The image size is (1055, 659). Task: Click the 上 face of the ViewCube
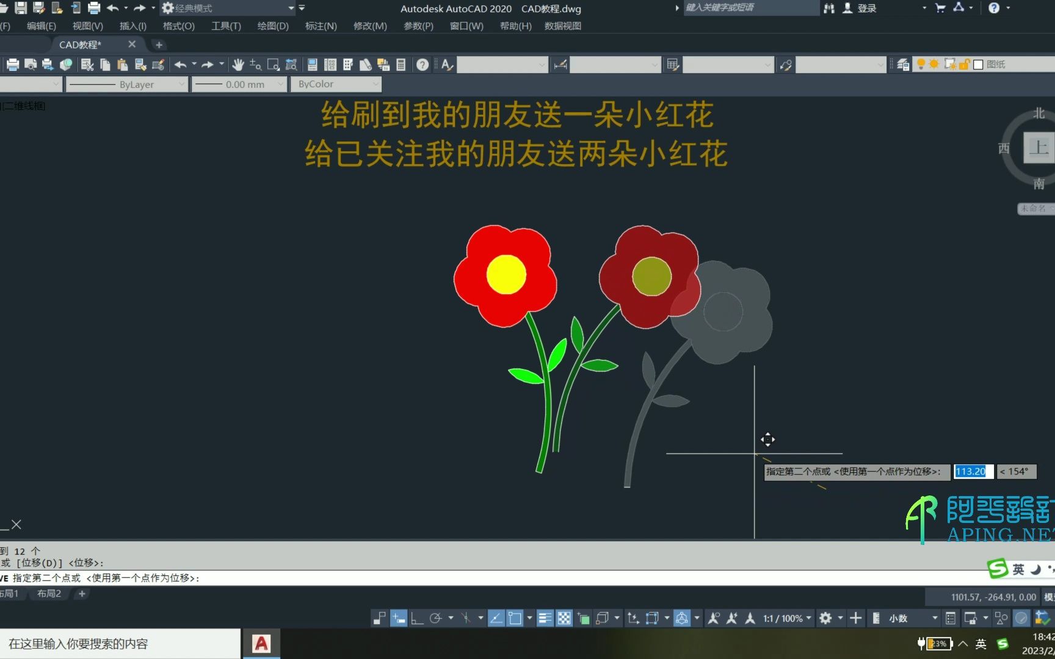click(x=1039, y=147)
